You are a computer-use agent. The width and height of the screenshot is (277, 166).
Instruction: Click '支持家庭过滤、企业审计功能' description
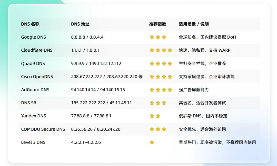[x=207, y=77]
